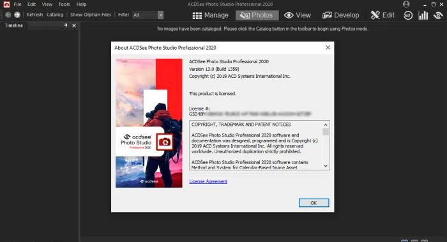The width and height of the screenshot is (447, 242).
Task: Click scroll up arrow in notices box
Action: click(x=326, y=125)
